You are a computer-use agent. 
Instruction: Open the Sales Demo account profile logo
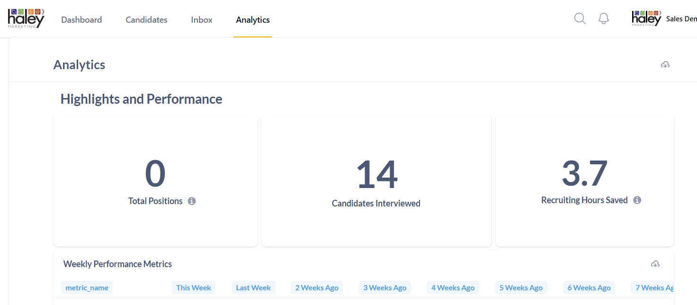pos(646,18)
